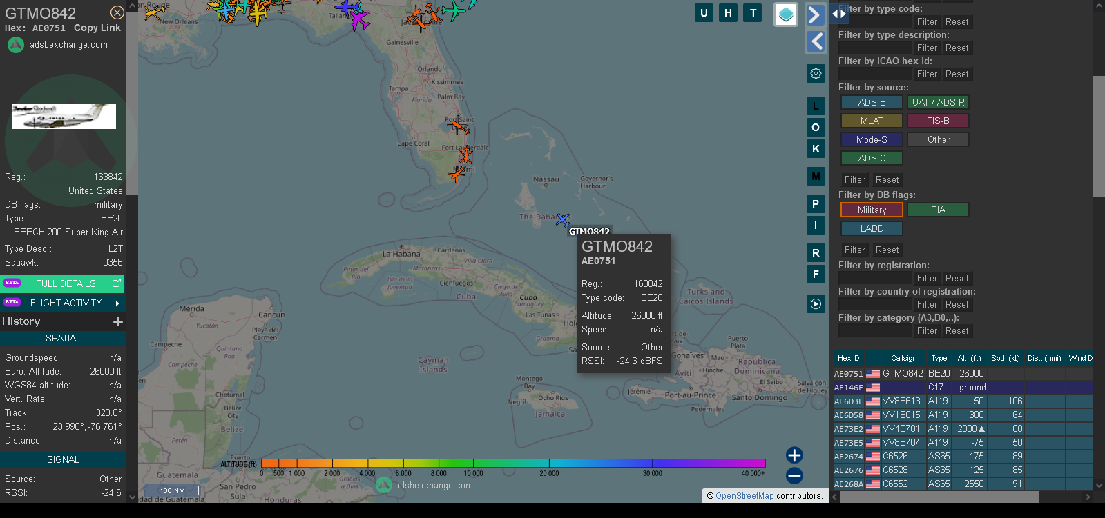This screenshot has height=518, width=1105.
Task: Click the right arrow sidebar button
Action: pos(816,14)
